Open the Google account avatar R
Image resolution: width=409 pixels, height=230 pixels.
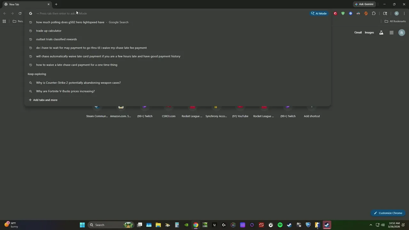(x=402, y=33)
